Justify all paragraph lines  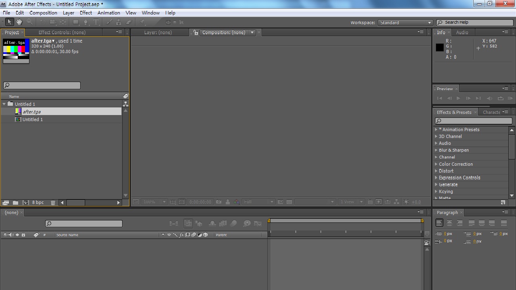pyautogui.click(x=504, y=223)
